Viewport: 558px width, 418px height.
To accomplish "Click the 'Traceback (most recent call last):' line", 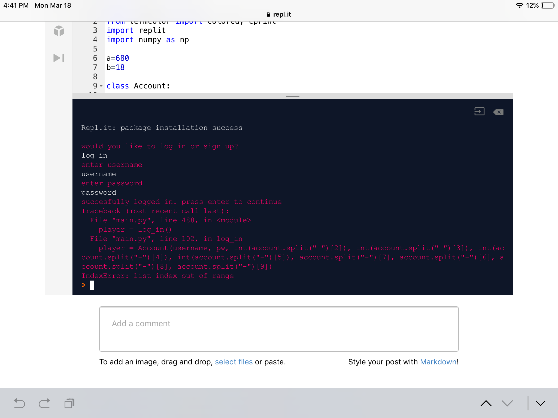I will click(x=155, y=211).
